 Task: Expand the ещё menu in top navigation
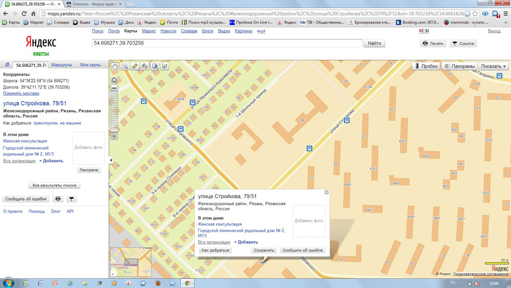pyautogui.click(x=261, y=31)
